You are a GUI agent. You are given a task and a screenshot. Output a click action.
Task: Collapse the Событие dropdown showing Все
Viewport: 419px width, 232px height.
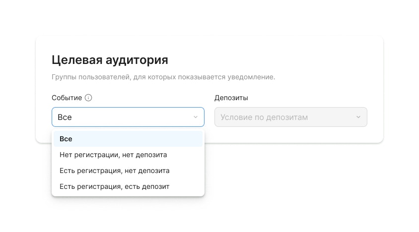[x=128, y=117]
